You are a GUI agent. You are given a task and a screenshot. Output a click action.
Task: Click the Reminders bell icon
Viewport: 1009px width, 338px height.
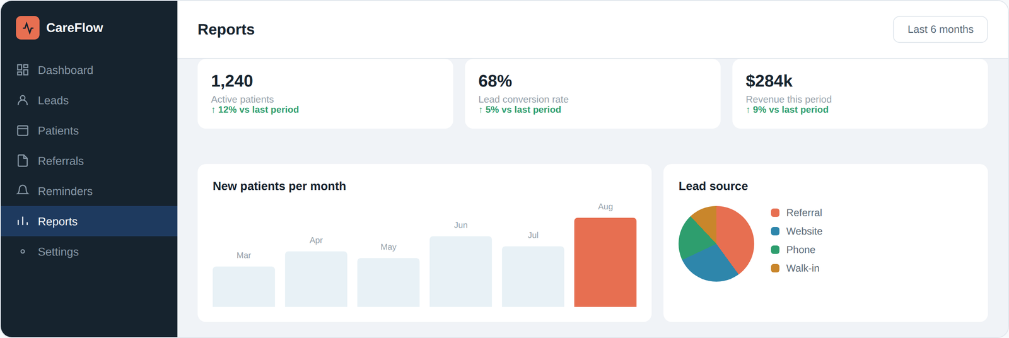23,190
